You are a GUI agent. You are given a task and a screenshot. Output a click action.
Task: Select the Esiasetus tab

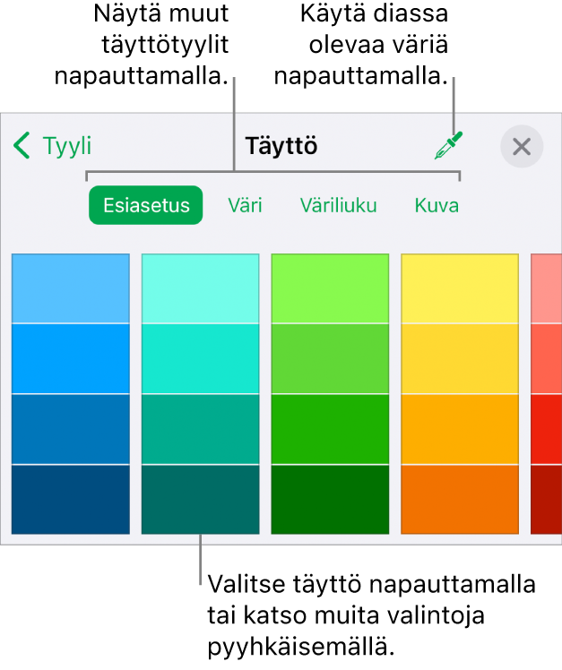[145, 205]
